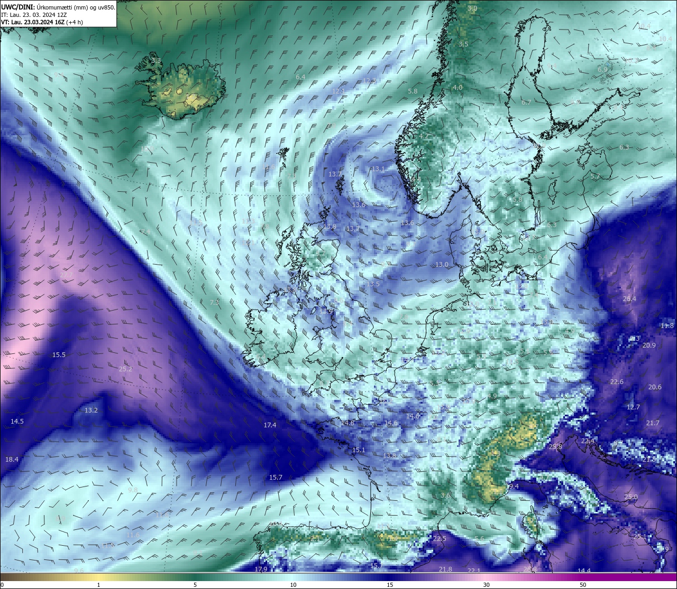Click the 12.7 value label
Screen dimensions: 677x589
click(633, 407)
